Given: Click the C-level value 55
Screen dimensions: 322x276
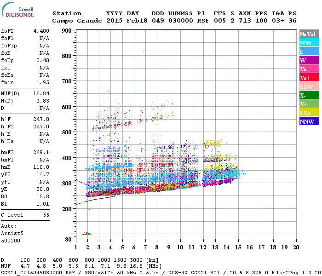Looking at the screenshot, I should pos(46,215).
